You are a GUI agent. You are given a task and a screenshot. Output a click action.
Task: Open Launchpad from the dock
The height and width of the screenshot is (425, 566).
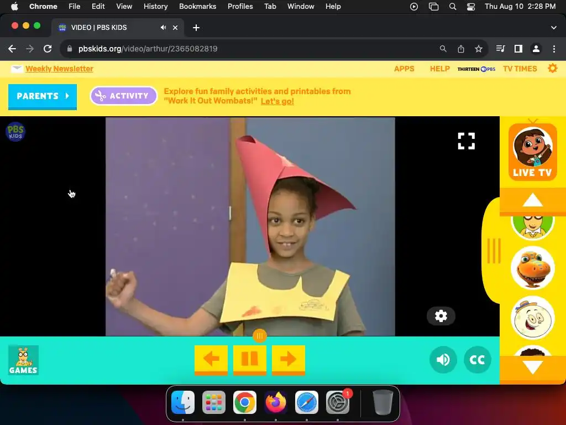pos(214,402)
